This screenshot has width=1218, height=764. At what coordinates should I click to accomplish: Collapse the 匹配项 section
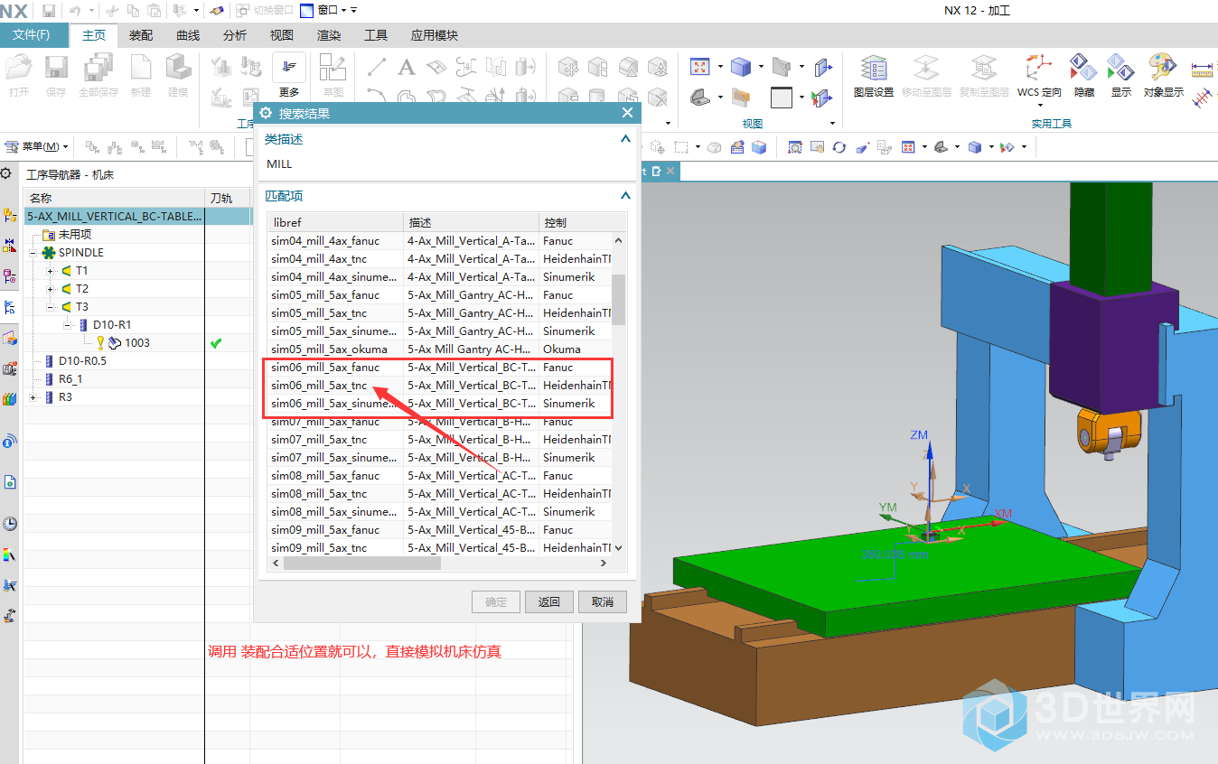tap(624, 196)
